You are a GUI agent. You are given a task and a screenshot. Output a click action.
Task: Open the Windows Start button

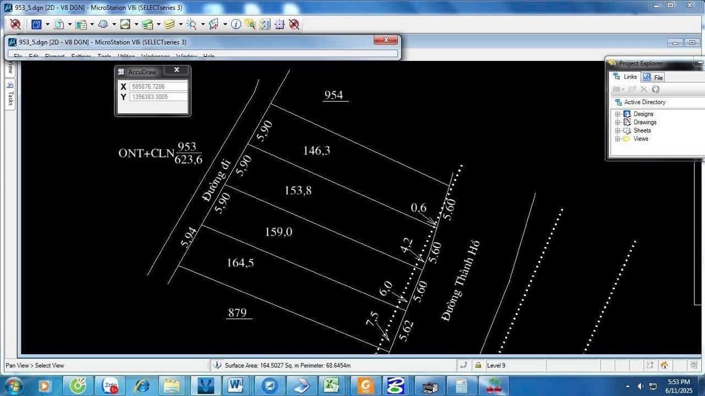tap(13, 386)
